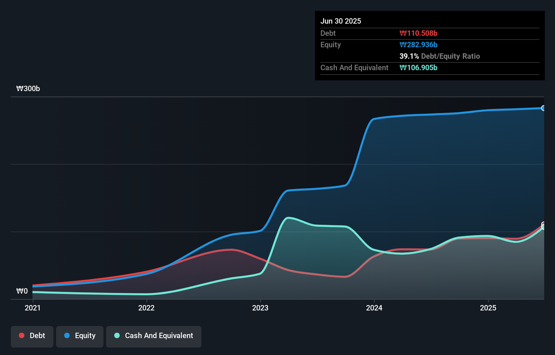555x355 pixels.
Task: Click the blue Equity legend dot
Action: pos(67,335)
